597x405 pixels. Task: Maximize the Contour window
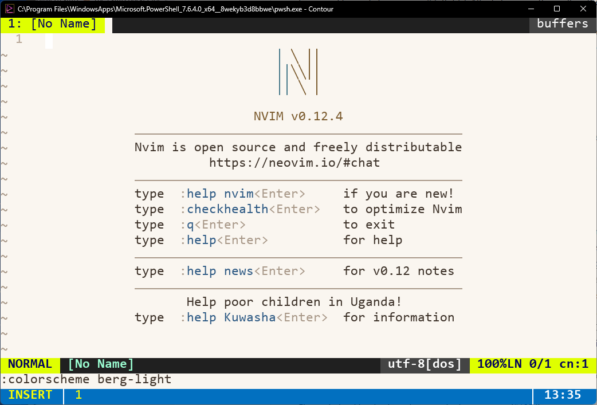(557, 9)
